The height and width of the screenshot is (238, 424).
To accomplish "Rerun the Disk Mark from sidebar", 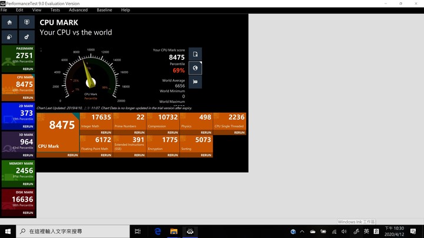I will tap(28, 213).
